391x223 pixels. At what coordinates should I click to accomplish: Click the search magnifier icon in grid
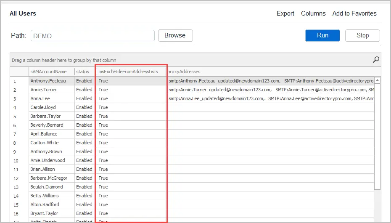(376, 60)
